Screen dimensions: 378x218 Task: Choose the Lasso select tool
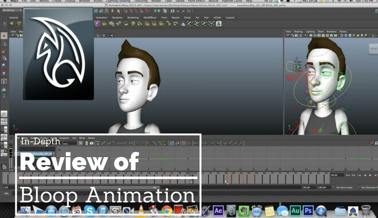[x=4, y=44]
